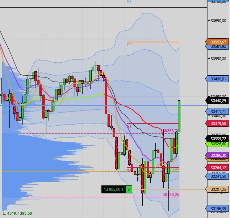Click the blue 30241,50 price label
Screen dimensions: 230x218
tap(217, 176)
